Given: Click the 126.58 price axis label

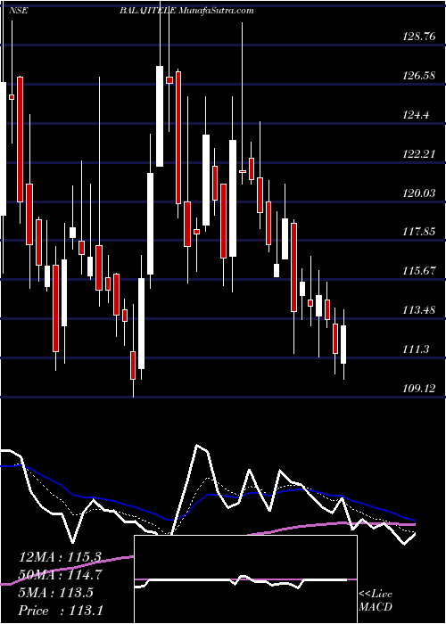Looking at the screenshot, I should pos(419,76).
